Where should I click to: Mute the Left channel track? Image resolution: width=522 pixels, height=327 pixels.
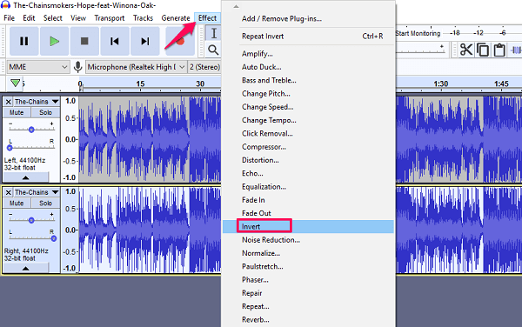17,112
